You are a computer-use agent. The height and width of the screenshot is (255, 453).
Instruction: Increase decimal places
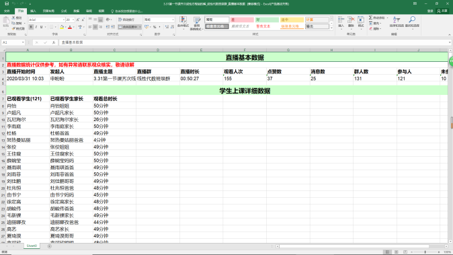[167, 27]
